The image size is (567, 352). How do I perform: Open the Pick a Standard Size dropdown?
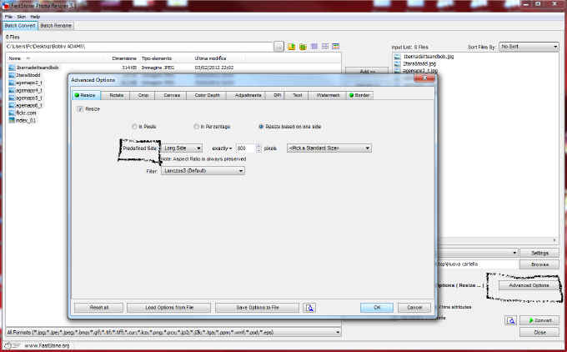(x=329, y=148)
